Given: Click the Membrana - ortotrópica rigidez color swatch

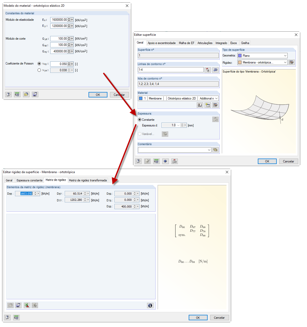Looking at the screenshot, I should point(240,62).
